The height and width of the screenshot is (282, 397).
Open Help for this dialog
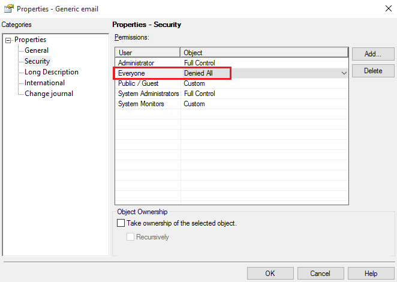[x=371, y=274]
